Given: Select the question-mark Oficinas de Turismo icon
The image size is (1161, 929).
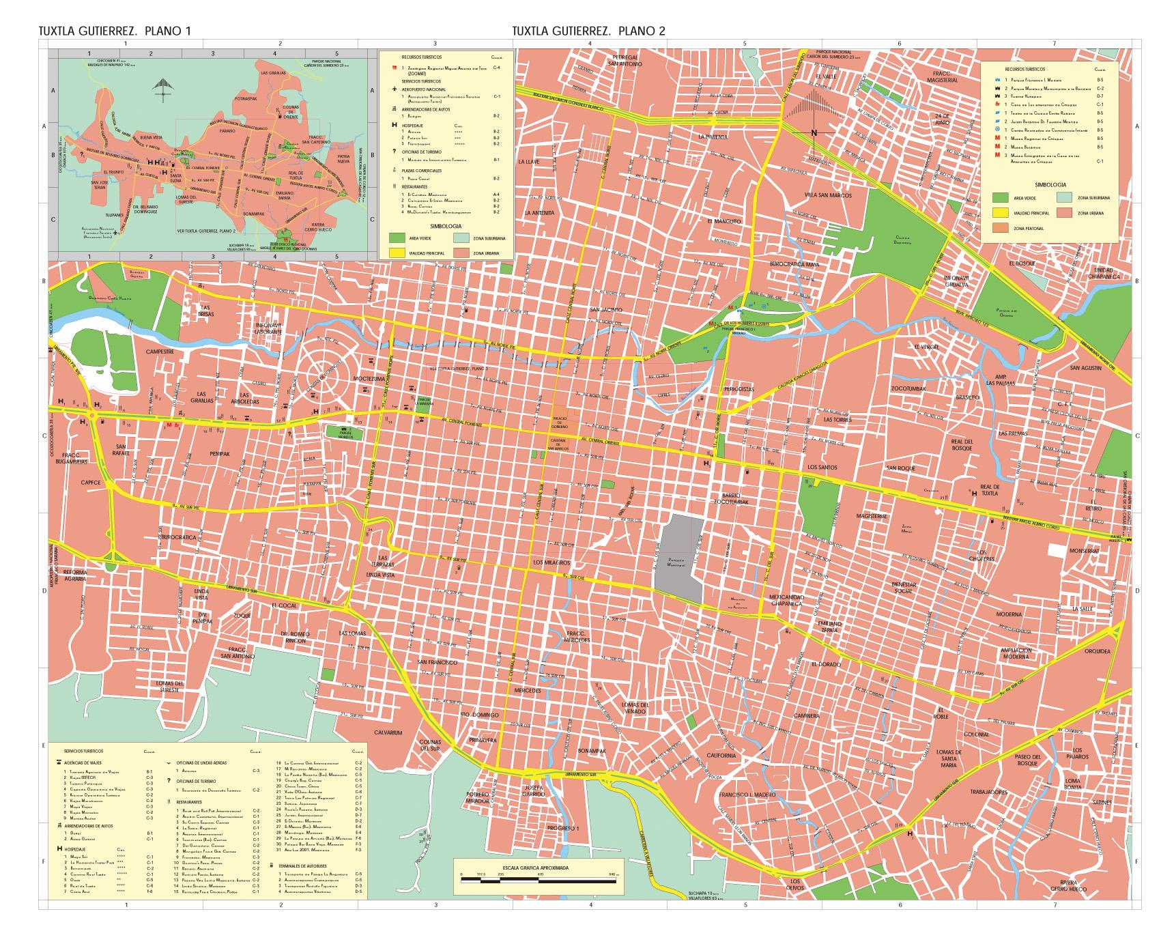Looking at the screenshot, I should 394,152.
